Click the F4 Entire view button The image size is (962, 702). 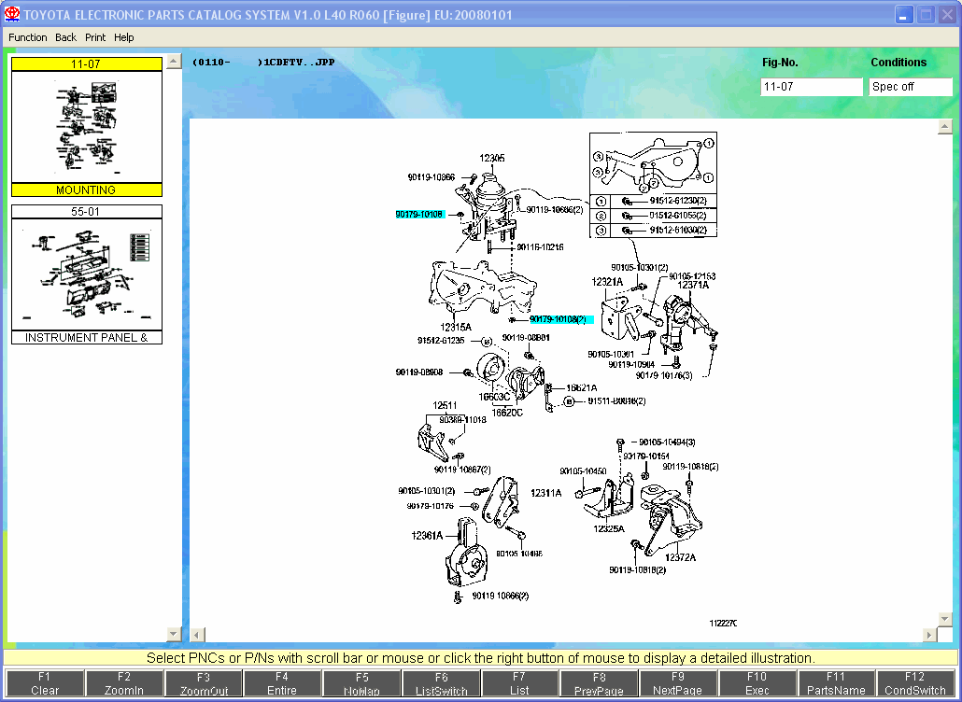click(x=282, y=683)
